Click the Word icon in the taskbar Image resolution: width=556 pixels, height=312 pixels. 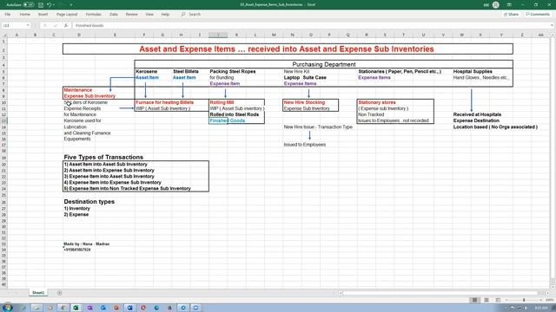(129, 308)
